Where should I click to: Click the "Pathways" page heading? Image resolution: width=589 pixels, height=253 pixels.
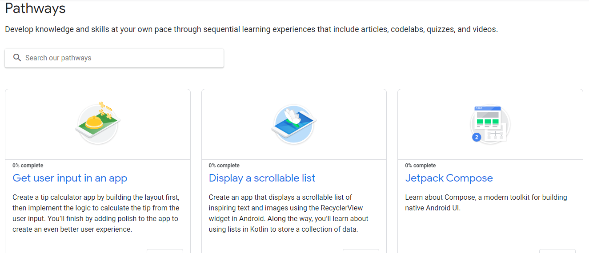[x=36, y=8]
